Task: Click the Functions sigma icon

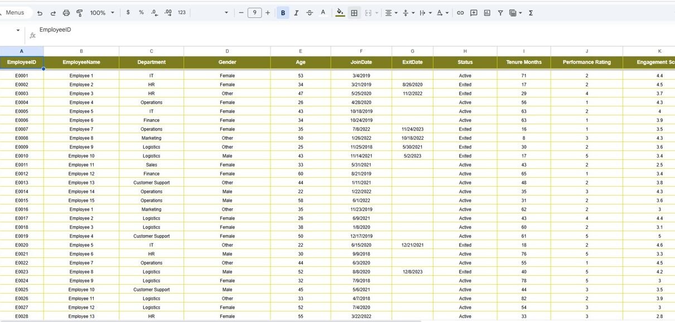Action: click(x=531, y=13)
